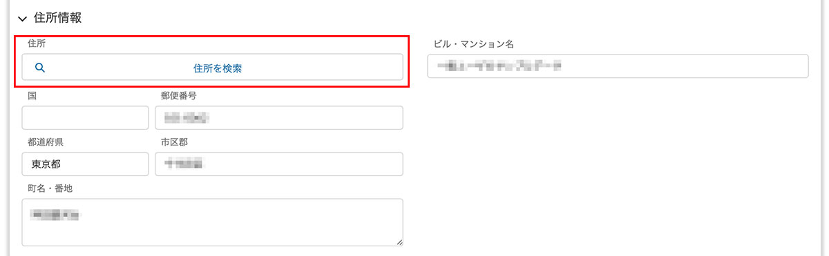This screenshot has height=256, width=829.
Task: Click the 国 field label
Action: (x=32, y=95)
